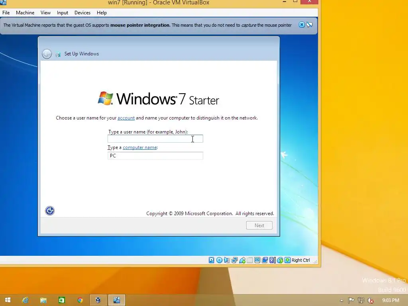Click the green arrow host key indicator
Screen dimensions: 408x306
click(x=288, y=260)
